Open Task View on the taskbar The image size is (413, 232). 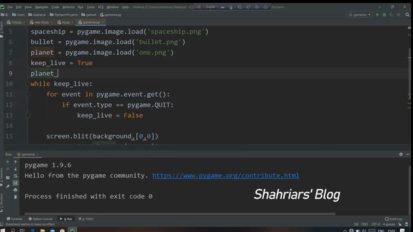coord(23,230)
